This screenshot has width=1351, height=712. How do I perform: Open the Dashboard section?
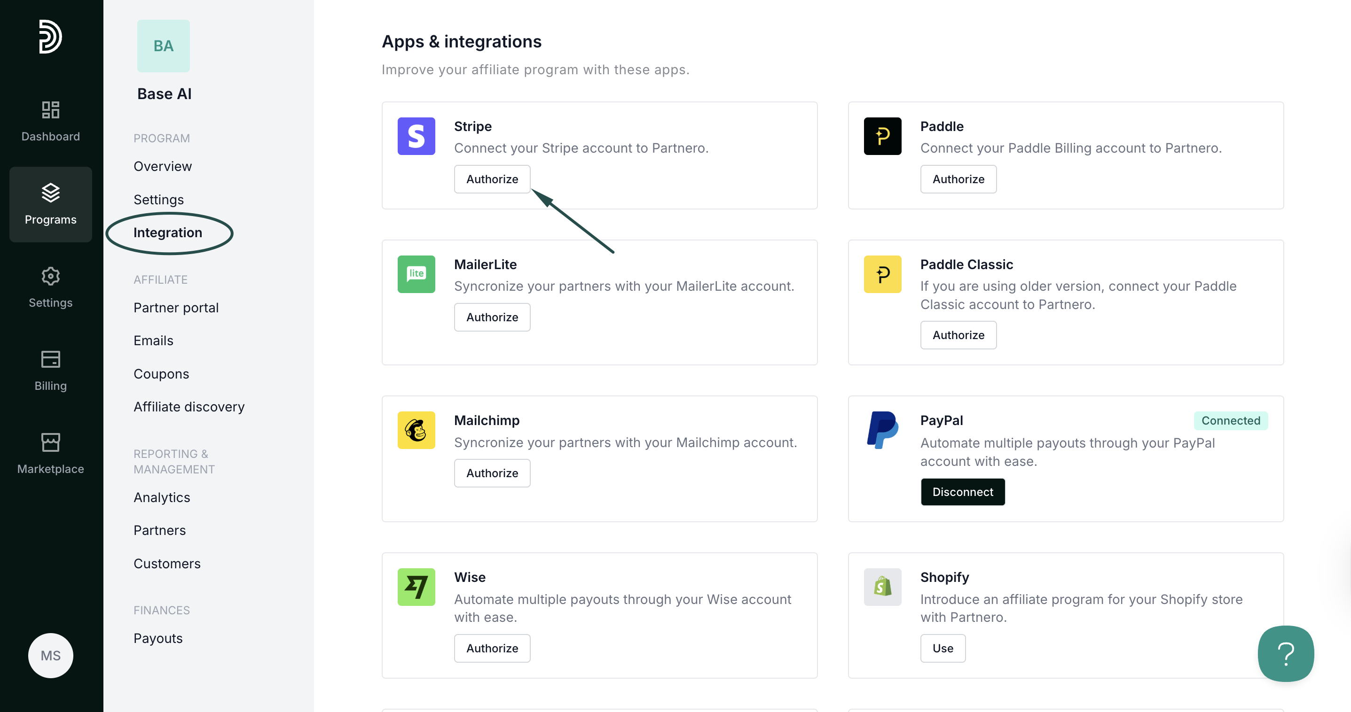pyautogui.click(x=50, y=122)
